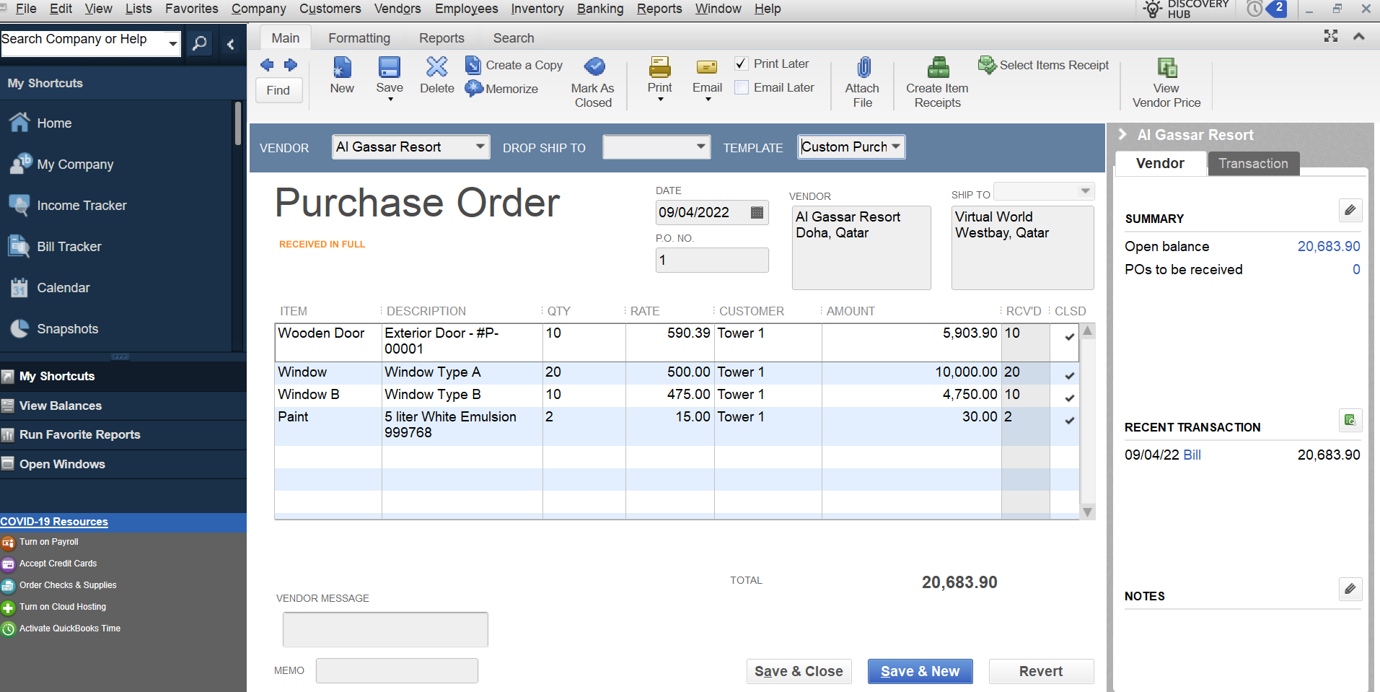
Task: Toggle closed checkmark for Window B row
Action: coord(1069,398)
